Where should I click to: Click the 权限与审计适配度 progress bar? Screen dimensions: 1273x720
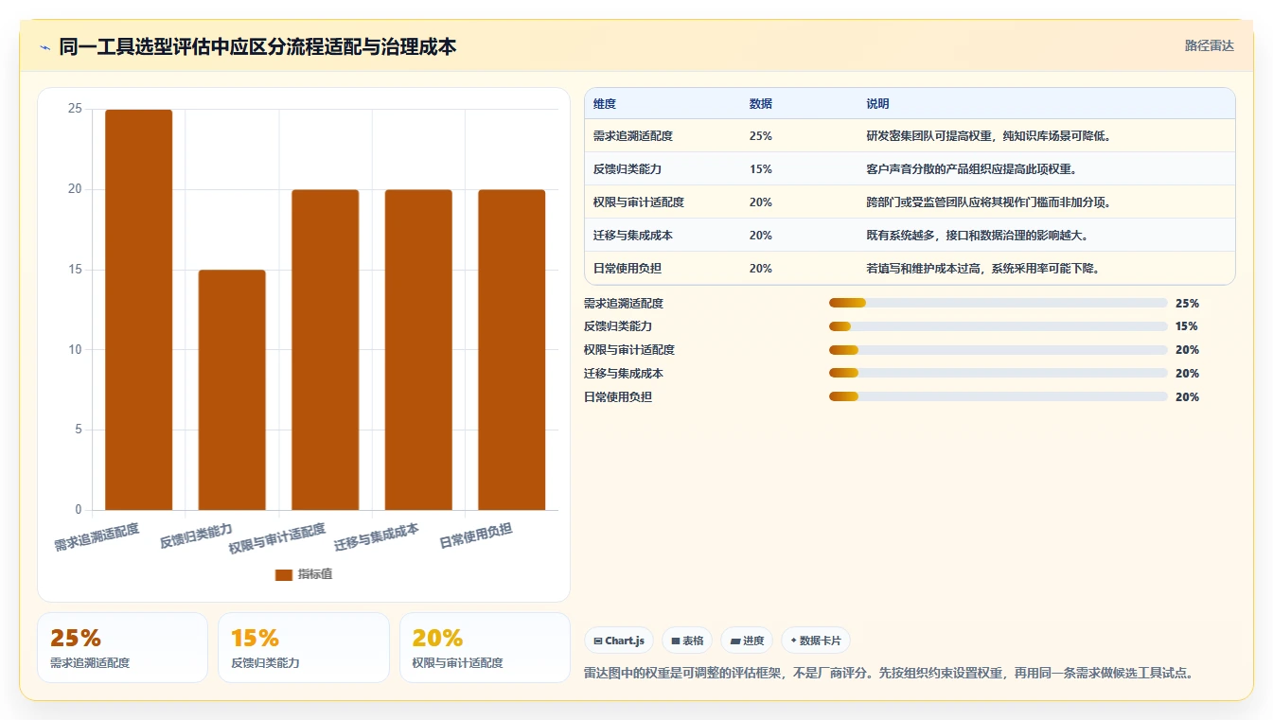pos(998,350)
